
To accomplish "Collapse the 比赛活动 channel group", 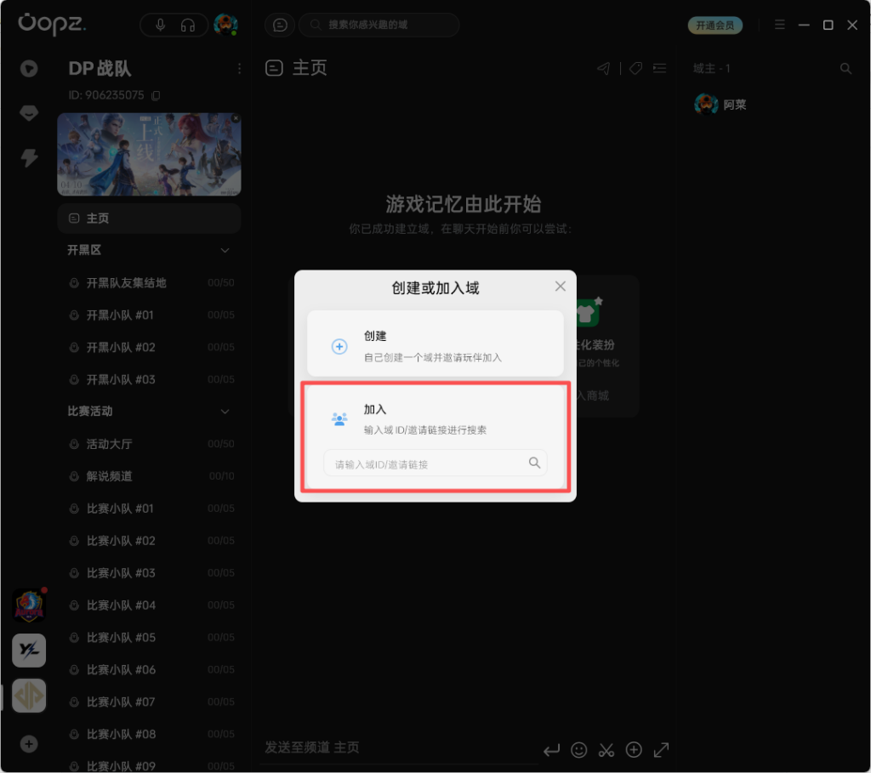I will coord(225,412).
